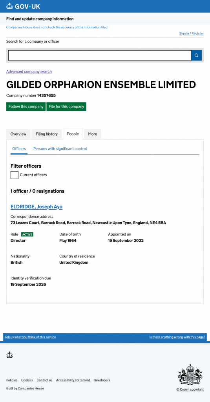Open Companies House link in footer

[31, 388]
